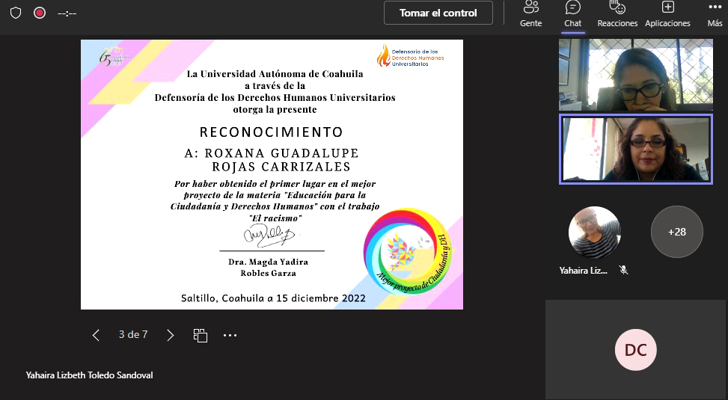Click the slide counter 3 de 7

(133, 335)
